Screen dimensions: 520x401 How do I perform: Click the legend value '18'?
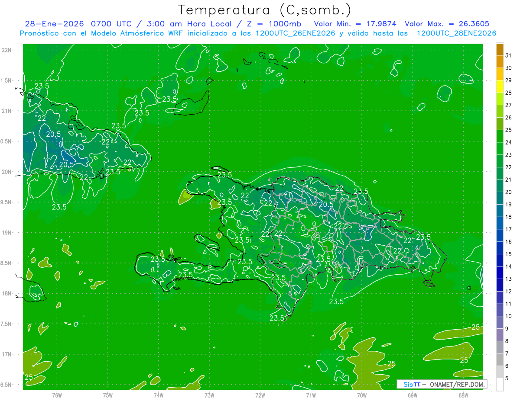tap(508, 217)
